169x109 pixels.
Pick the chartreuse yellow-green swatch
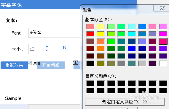(111, 34)
